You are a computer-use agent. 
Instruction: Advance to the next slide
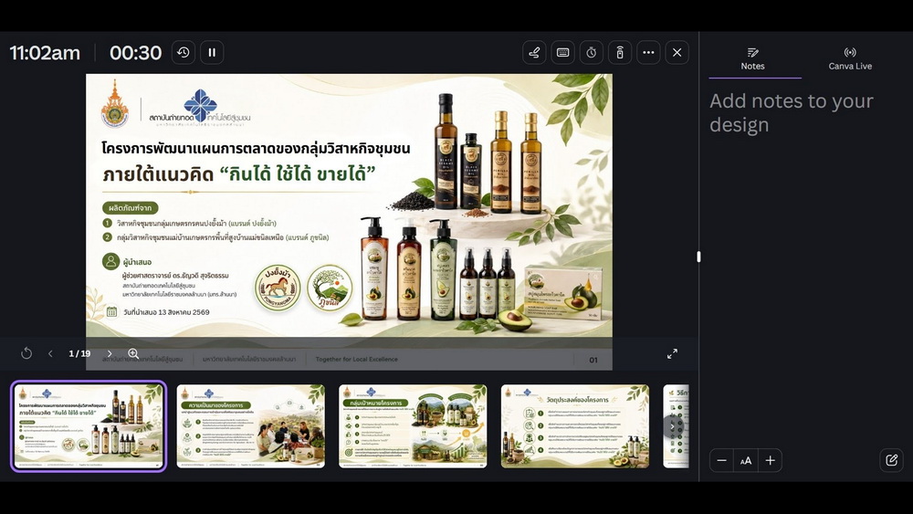109,353
